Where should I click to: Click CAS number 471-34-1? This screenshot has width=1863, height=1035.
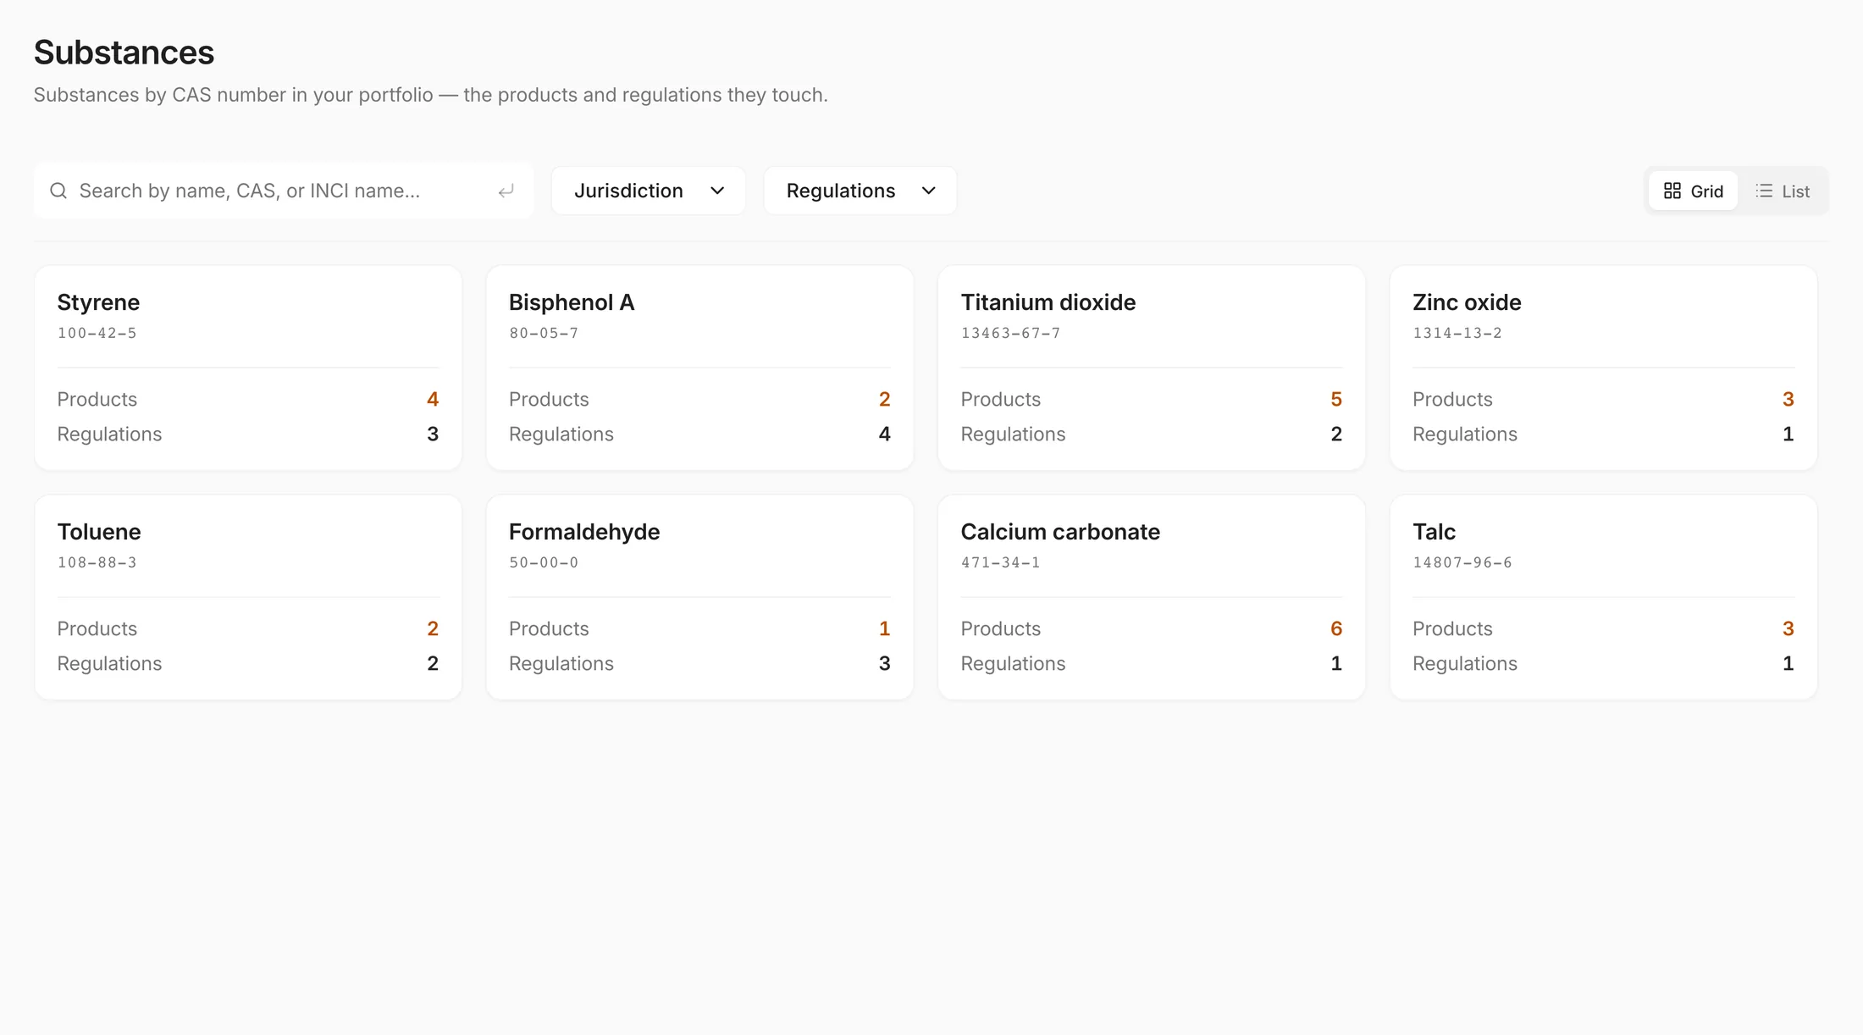click(x=1000, y=562)
